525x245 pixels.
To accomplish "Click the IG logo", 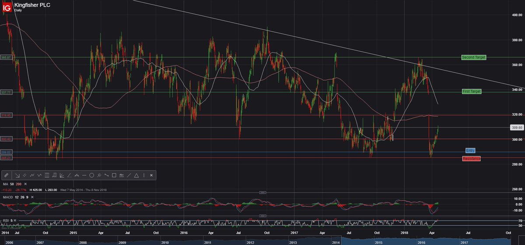I will pos(7,7).
